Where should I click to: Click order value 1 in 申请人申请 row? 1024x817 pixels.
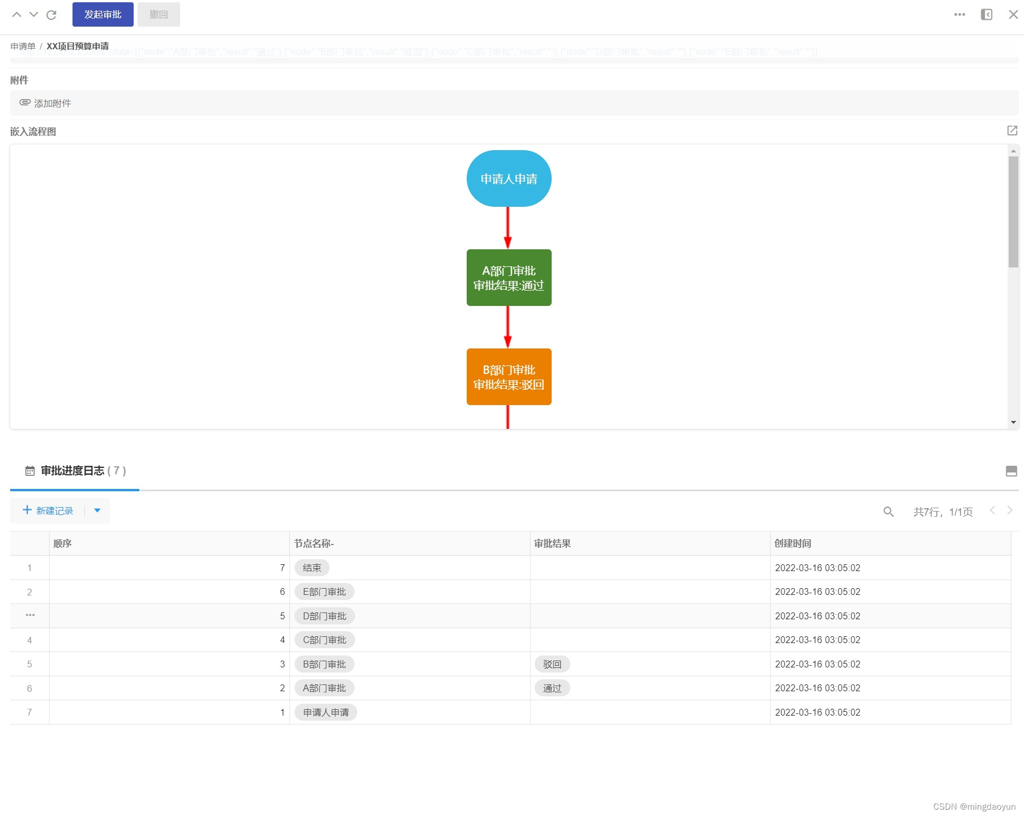(282, 712)
